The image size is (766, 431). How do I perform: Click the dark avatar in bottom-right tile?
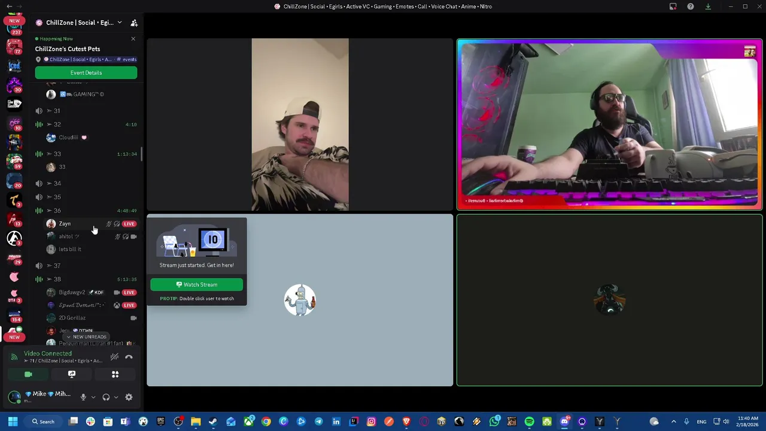(610, 300)
